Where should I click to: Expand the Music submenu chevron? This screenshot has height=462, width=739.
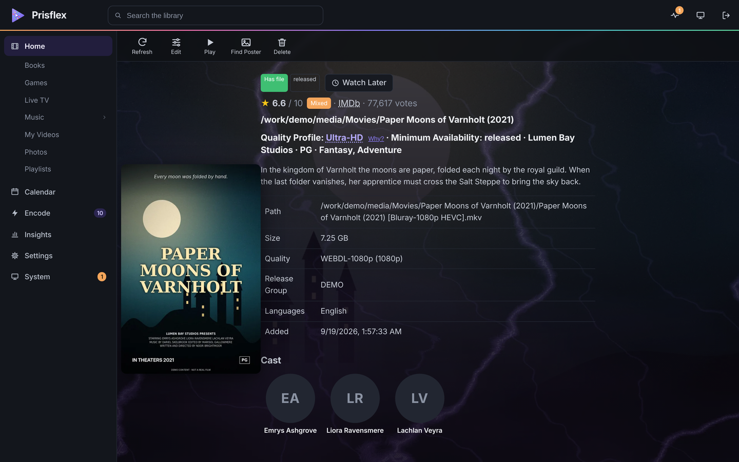pyautogui.click(x=104, y=117)
